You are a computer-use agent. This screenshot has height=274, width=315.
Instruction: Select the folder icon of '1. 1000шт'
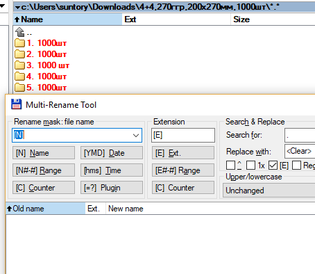pyautogui.click(x=19, y=43)
